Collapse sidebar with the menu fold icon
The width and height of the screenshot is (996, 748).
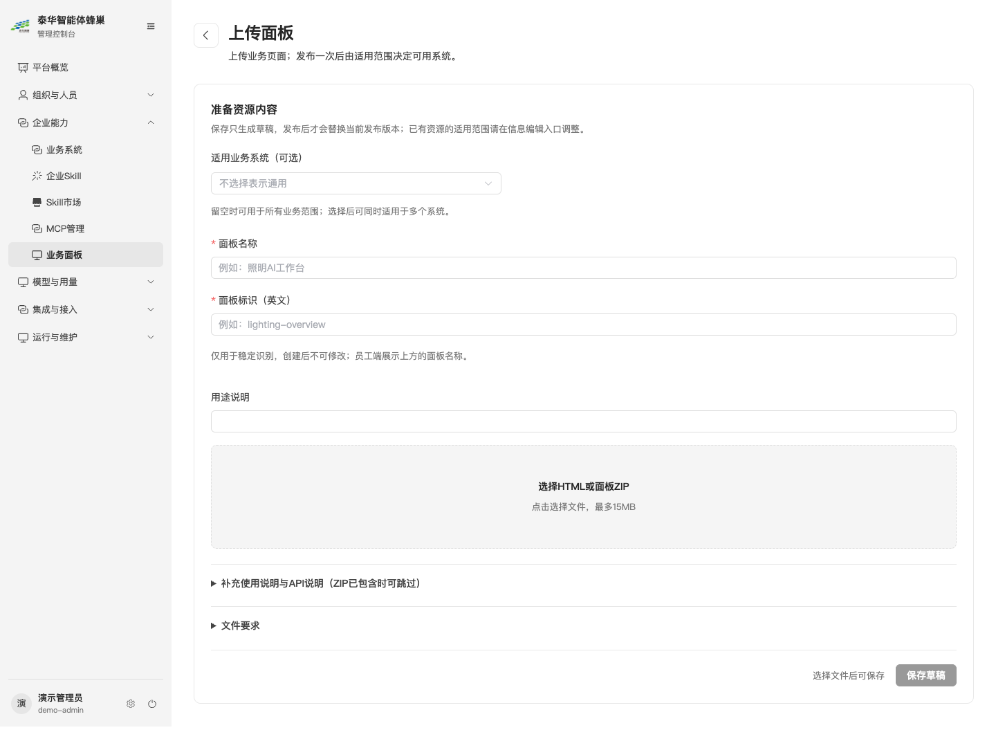151,26
